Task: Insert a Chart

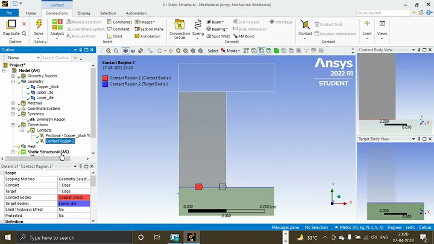Action: tap(115, 36)
